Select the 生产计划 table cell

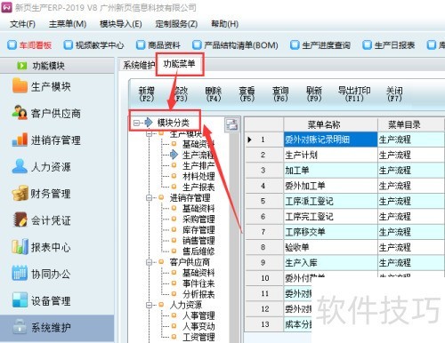[330, 155]
